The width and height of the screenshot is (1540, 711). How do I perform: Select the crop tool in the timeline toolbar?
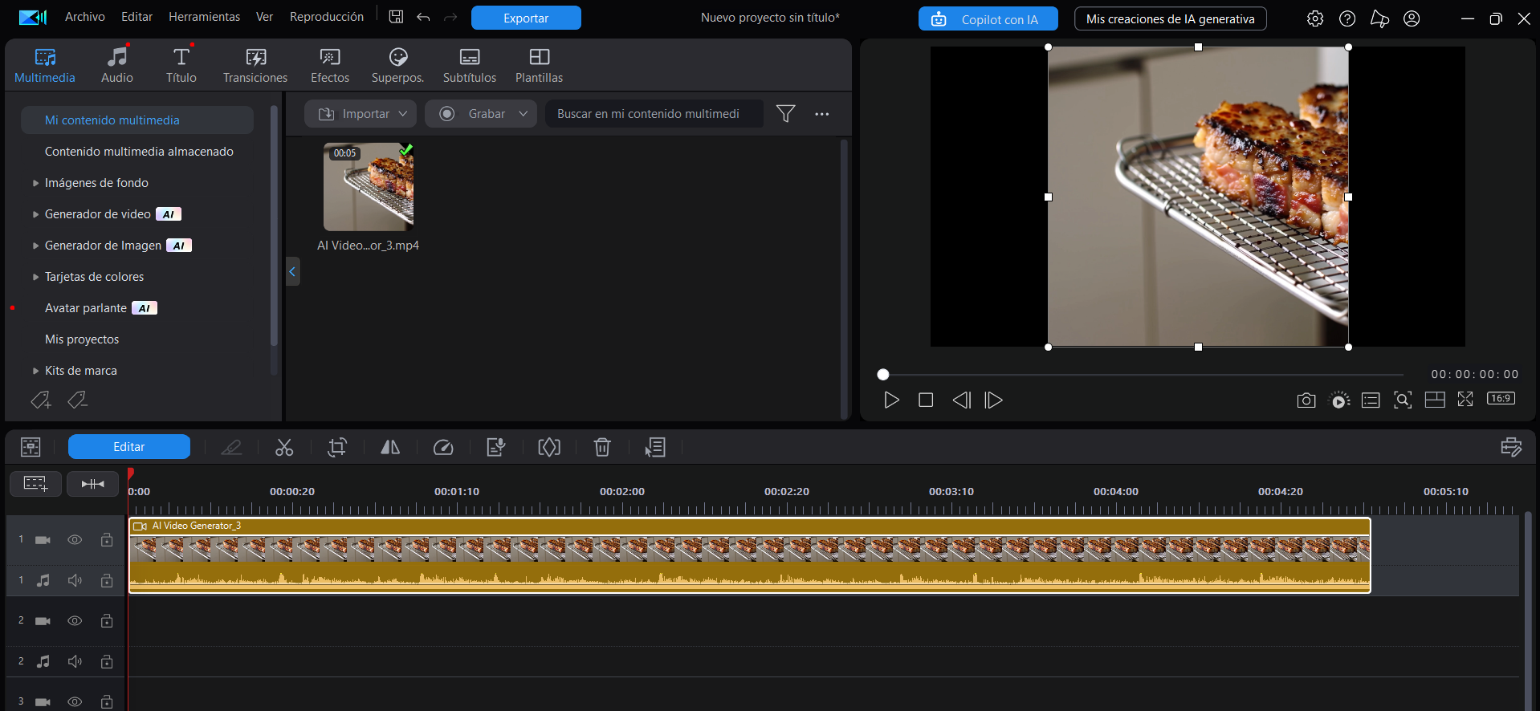[337, 447]
